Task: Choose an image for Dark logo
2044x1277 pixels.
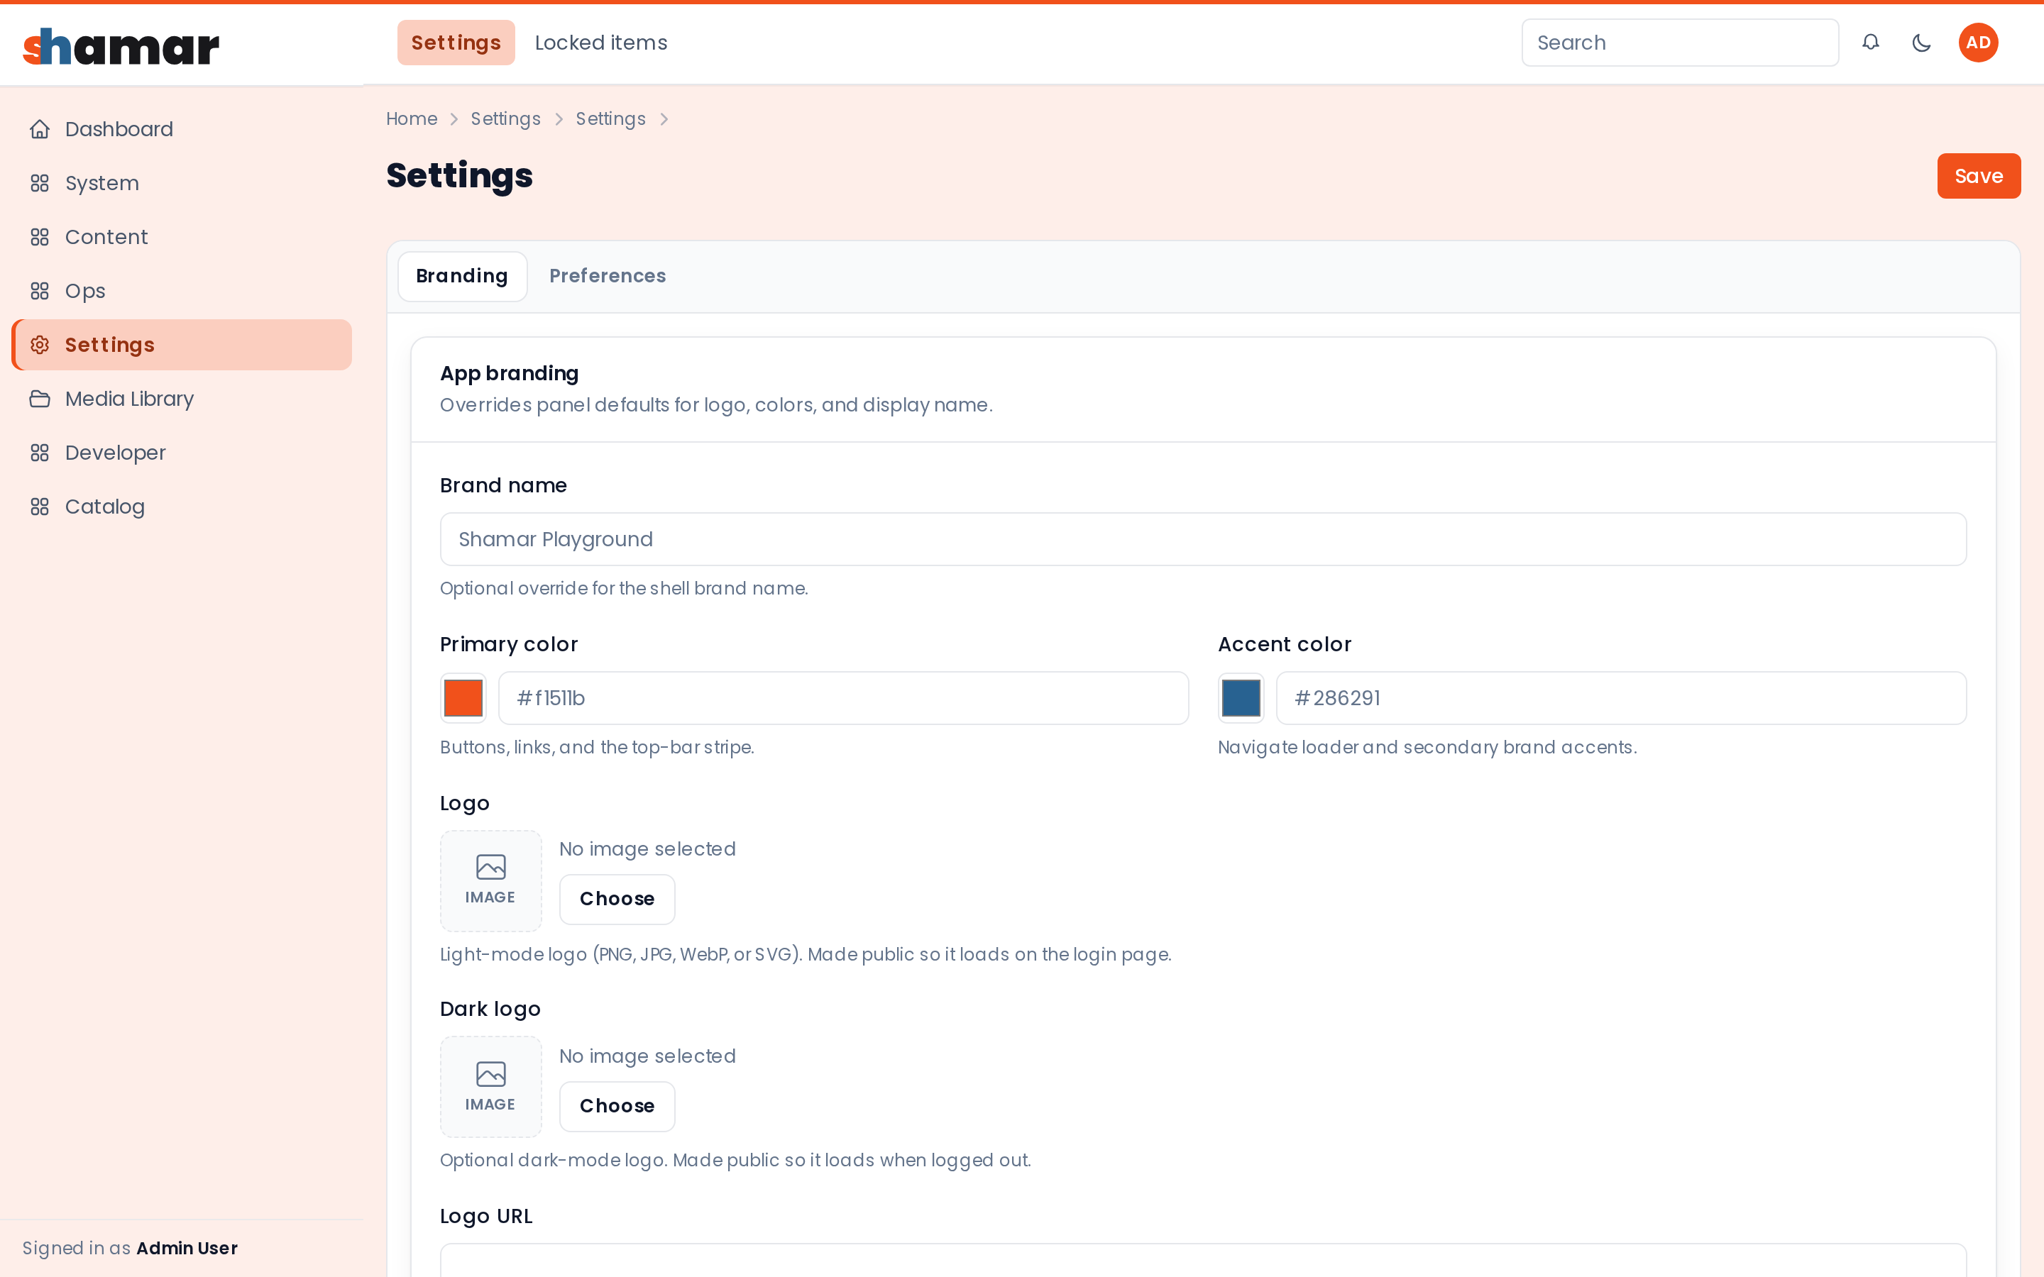Action: 617,1105
